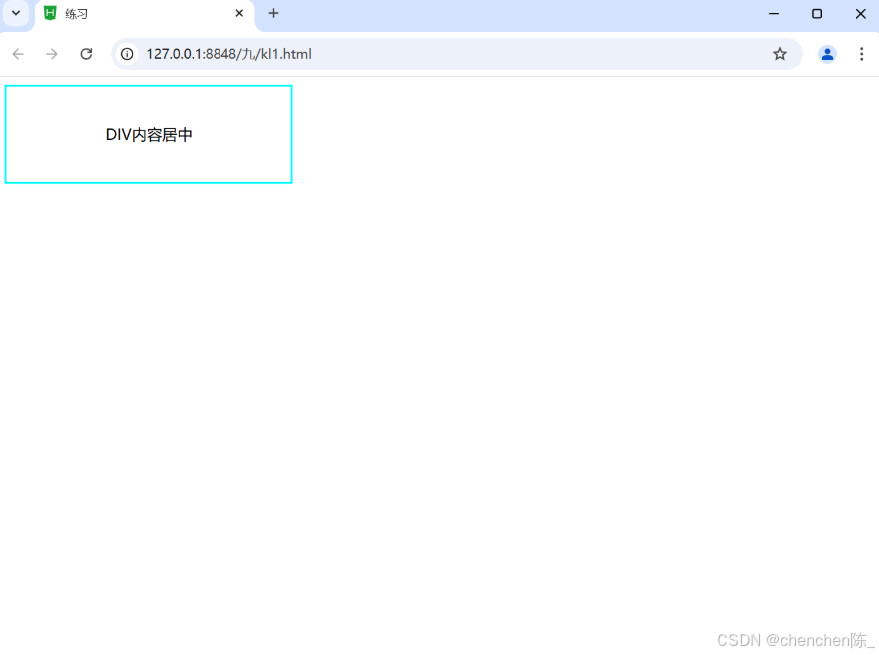The height and width of the screenshot is (655, 879).
Task: Open the site information icon in the address bar
Action: (126, 54)
